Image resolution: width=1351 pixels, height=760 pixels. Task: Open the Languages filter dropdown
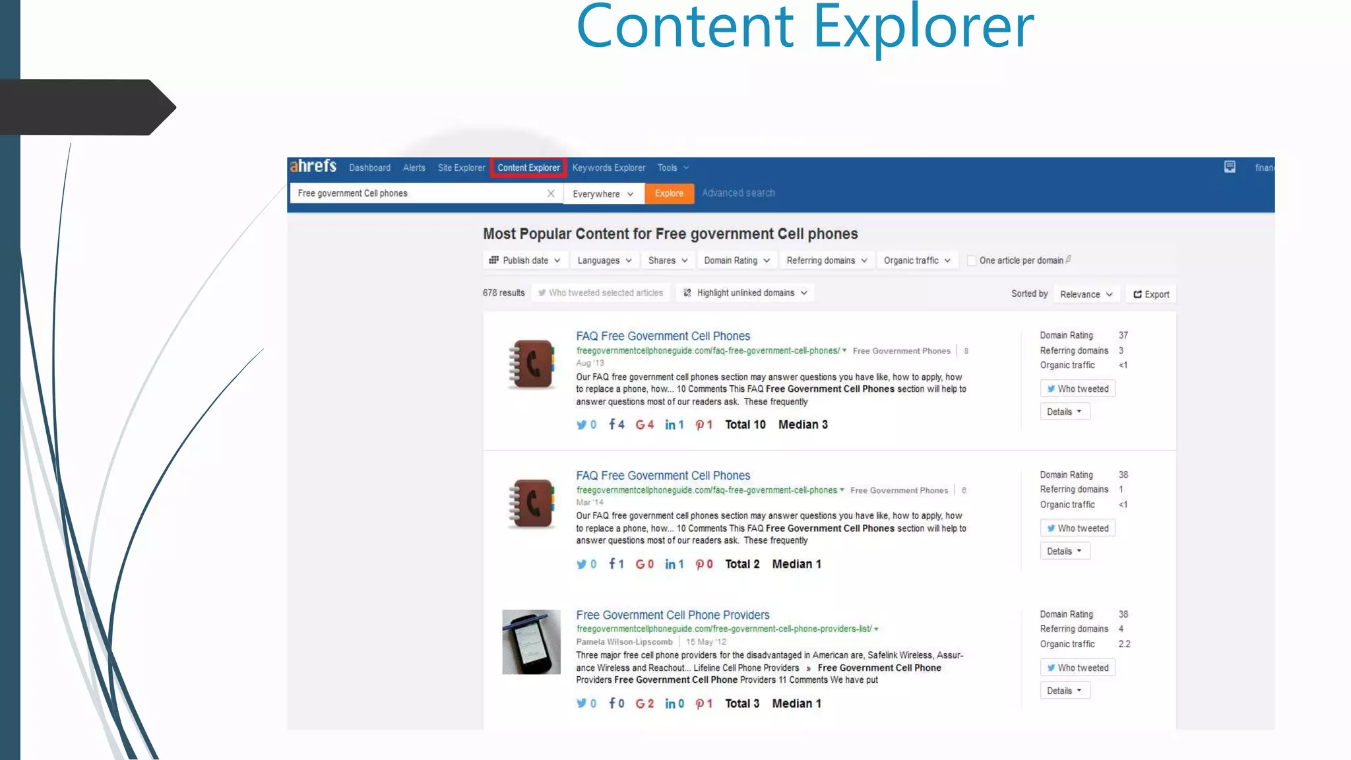(x=604, y=261)
